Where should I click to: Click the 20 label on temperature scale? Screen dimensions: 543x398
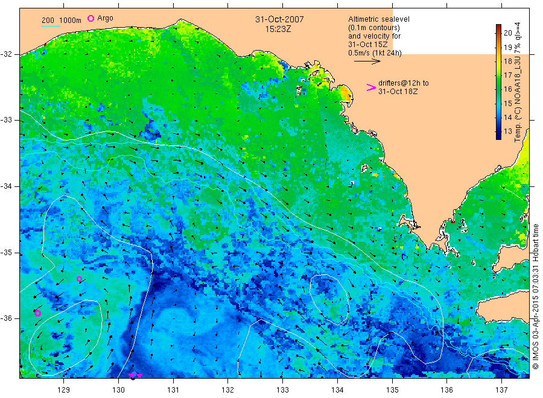pyautogui.click(x=508, y=33)
